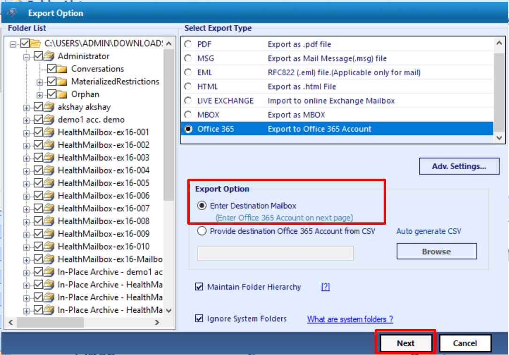Click the HealthMailbox-ex16-004 mailbox icon
The image size is (509, 355).
click(49, 170)
